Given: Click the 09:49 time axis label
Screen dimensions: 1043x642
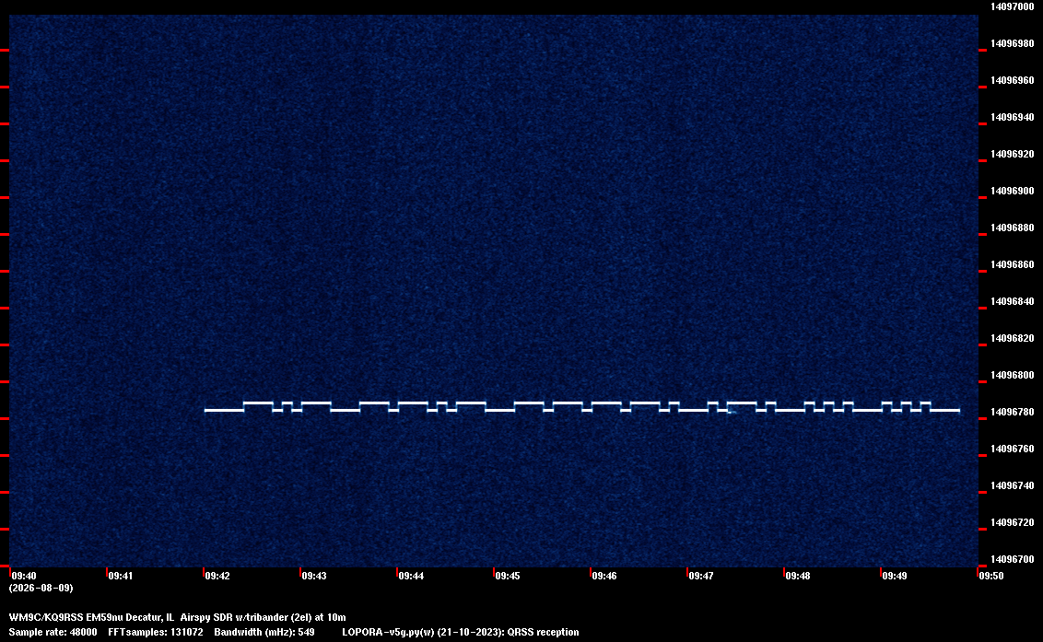Looking at the screenshot, I should point(895,576).
